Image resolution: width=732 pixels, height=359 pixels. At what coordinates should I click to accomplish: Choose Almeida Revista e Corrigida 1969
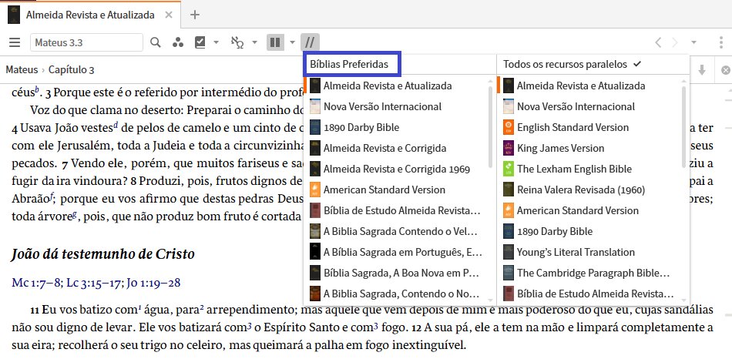[x=397, y=169]
